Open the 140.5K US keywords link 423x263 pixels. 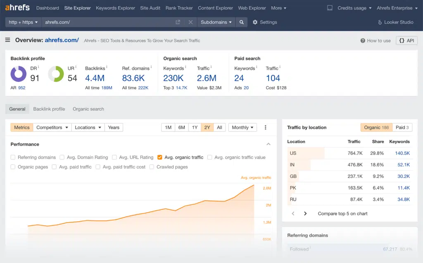coord(402,153)
